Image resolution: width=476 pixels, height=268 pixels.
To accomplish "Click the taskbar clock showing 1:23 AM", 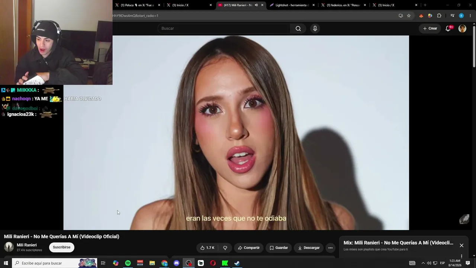I will (x=455, y=263).
